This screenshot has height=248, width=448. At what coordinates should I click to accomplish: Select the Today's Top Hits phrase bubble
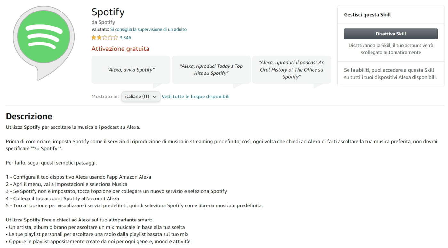tap(211, 70)
